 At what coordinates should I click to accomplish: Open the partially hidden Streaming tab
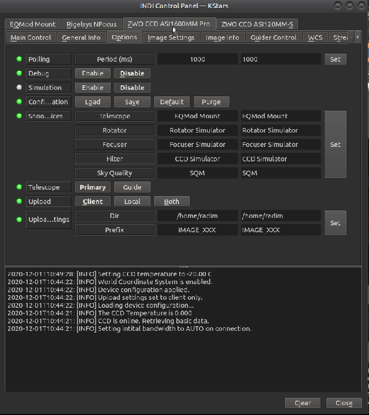[x=339, y=37]
